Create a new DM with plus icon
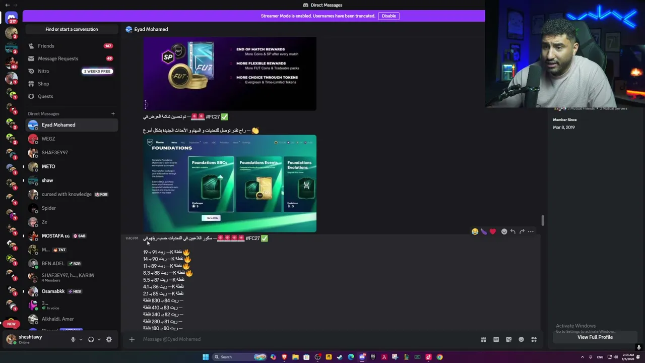Image resolution: width=645 pixels, height=363 pixels. 113,113
